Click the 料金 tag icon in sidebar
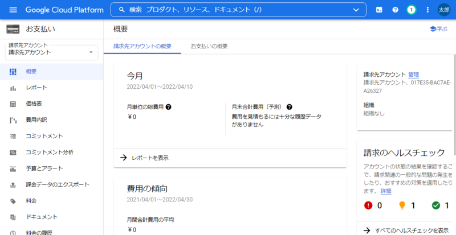The image size is (456, 235). pos(13,201)
